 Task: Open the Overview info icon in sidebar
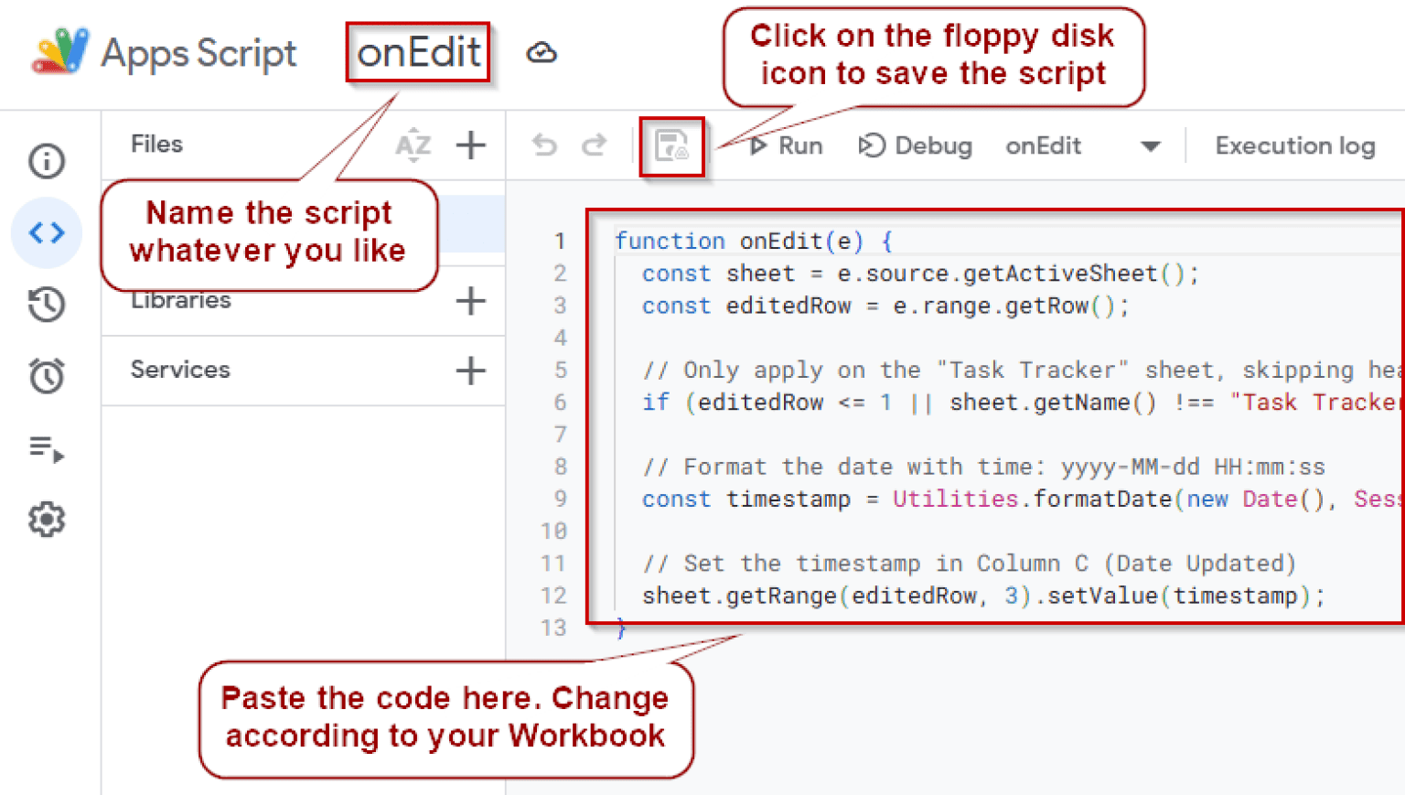pyautogui.click(x=47, y=161)
